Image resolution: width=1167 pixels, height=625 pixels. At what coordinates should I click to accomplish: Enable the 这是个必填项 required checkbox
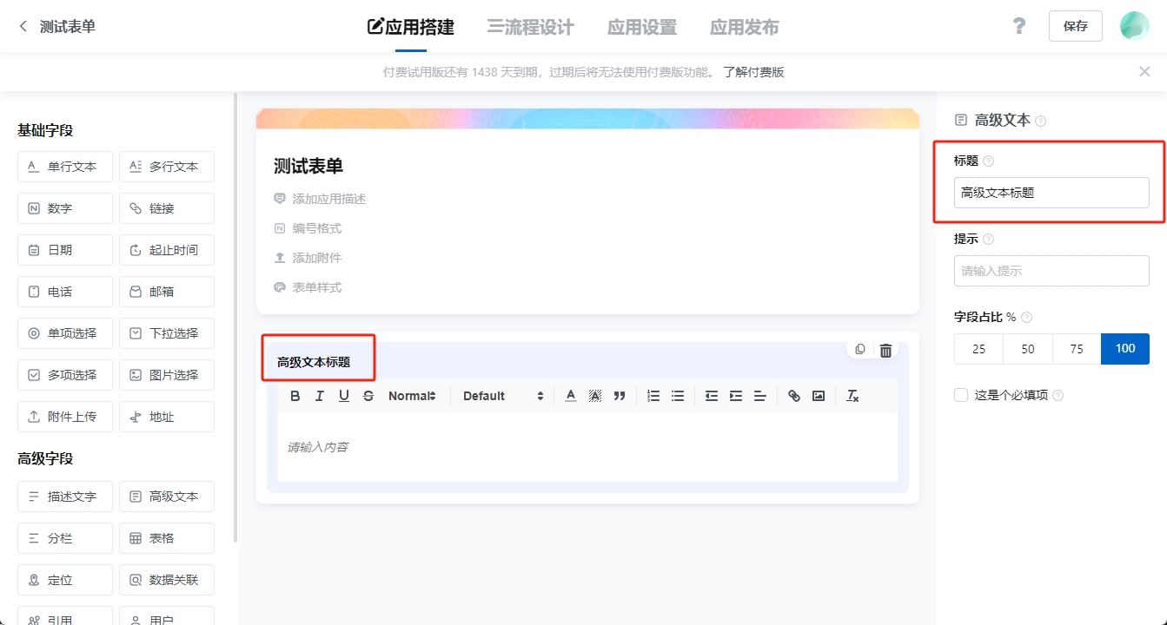pos(960,394)
